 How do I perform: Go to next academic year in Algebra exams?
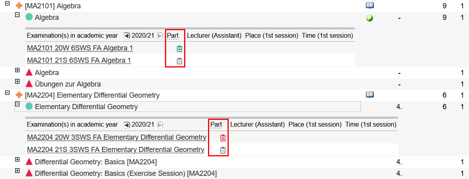click(160, 36)
